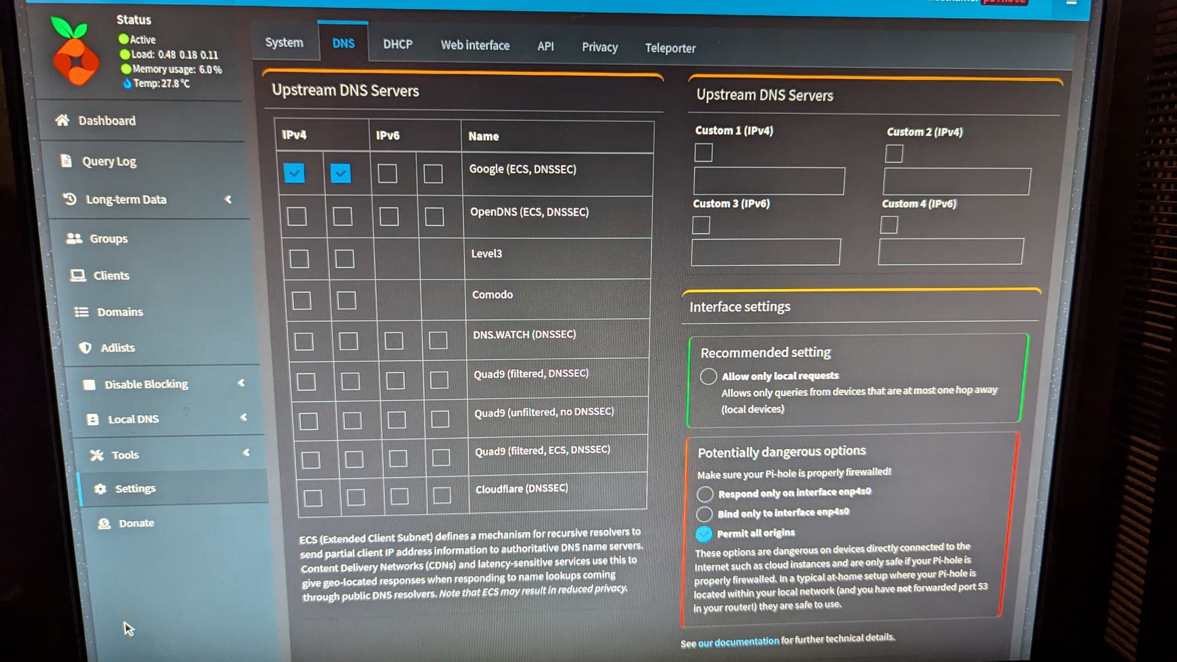Select Allow only local requests

tap(709, 376)
